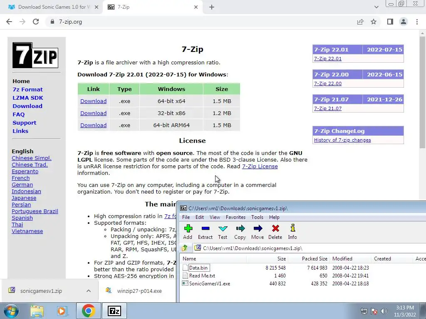This screenshot has height=319, width=426.
Task: Open the View menu in 7-Zip
Action: pos(215,217)
